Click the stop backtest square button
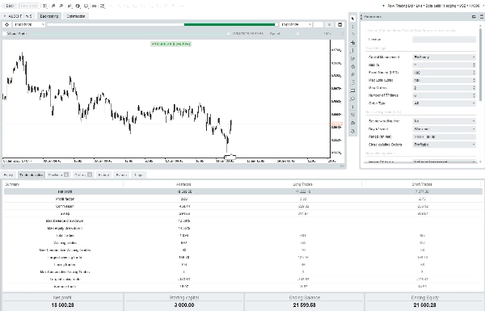The height and width of the screenshot is (311, 485). coord(330,25)
